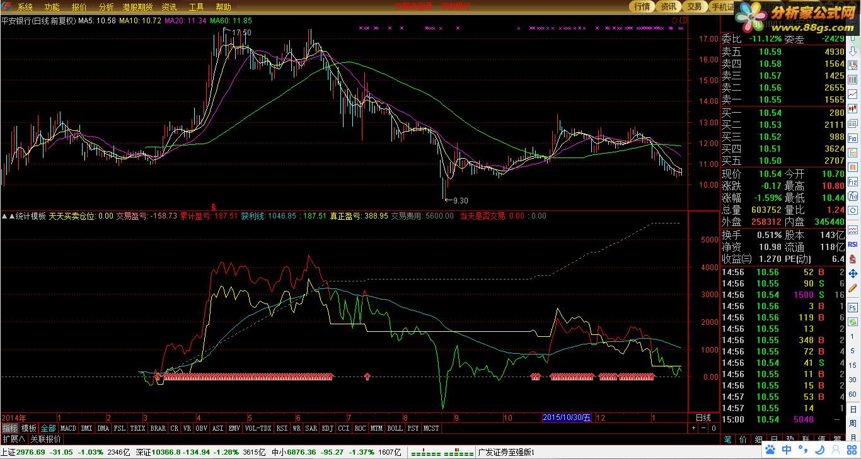Screen dimensions: 861x459
Task: Open the 系统 menu
Action: (25, 7)
